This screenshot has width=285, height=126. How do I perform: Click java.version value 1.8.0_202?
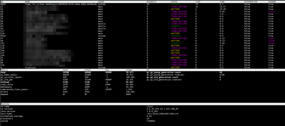click(153, 111)
